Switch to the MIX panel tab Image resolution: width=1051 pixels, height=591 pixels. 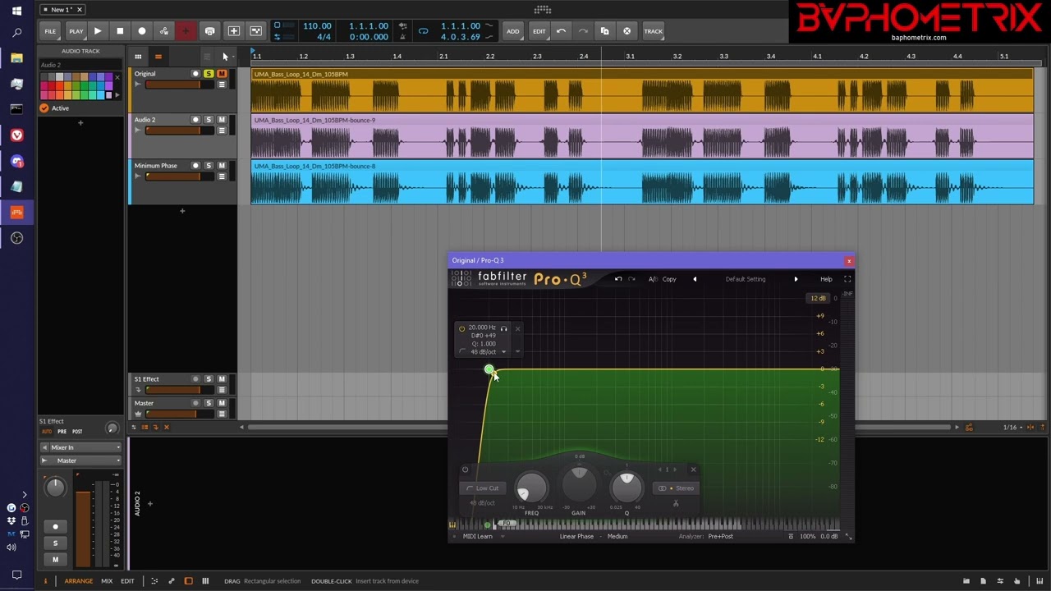click(107, 581)
